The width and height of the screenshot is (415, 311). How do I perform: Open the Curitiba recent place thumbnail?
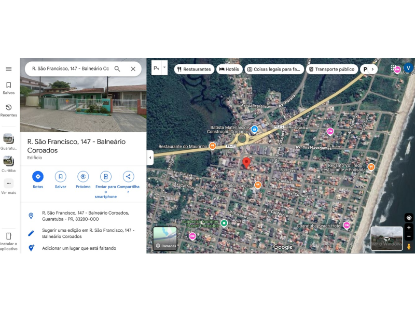[x=8, y=161]
